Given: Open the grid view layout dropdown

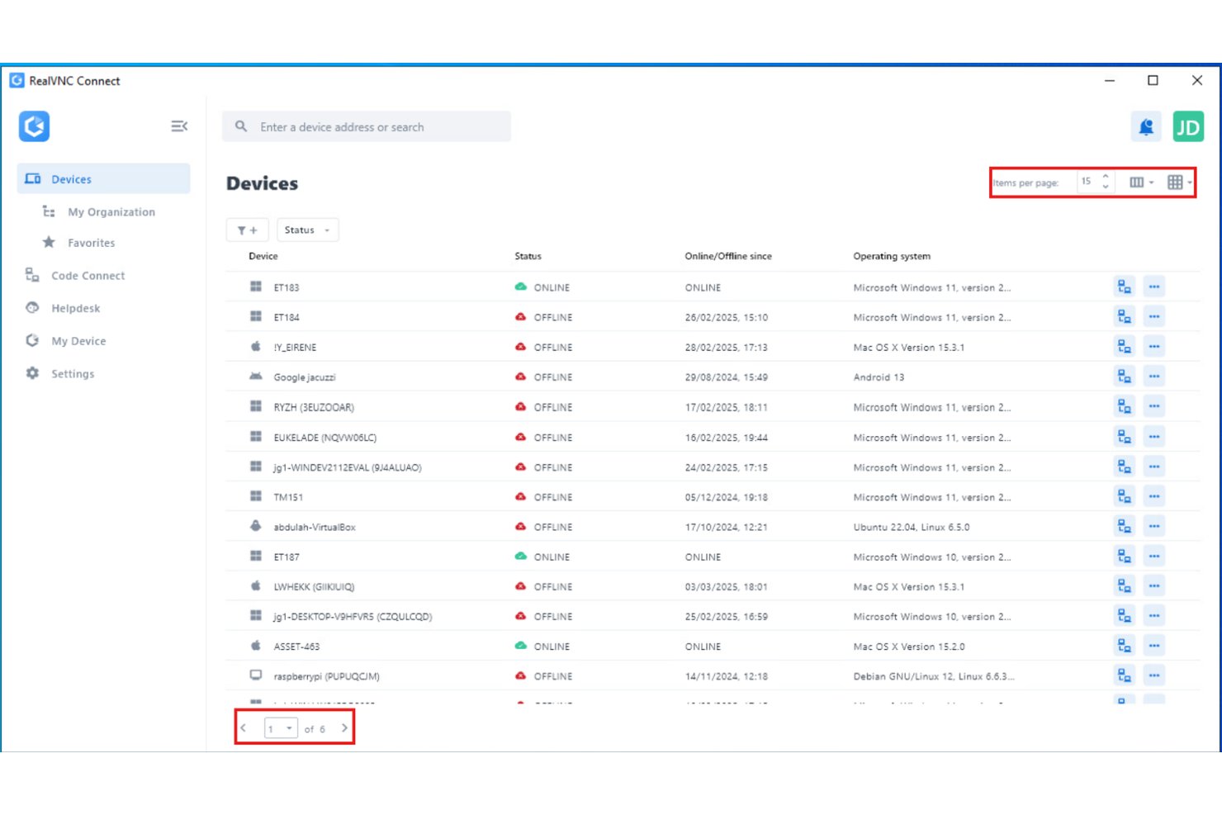Looking at the screenshot, I should coord(1179,182).
